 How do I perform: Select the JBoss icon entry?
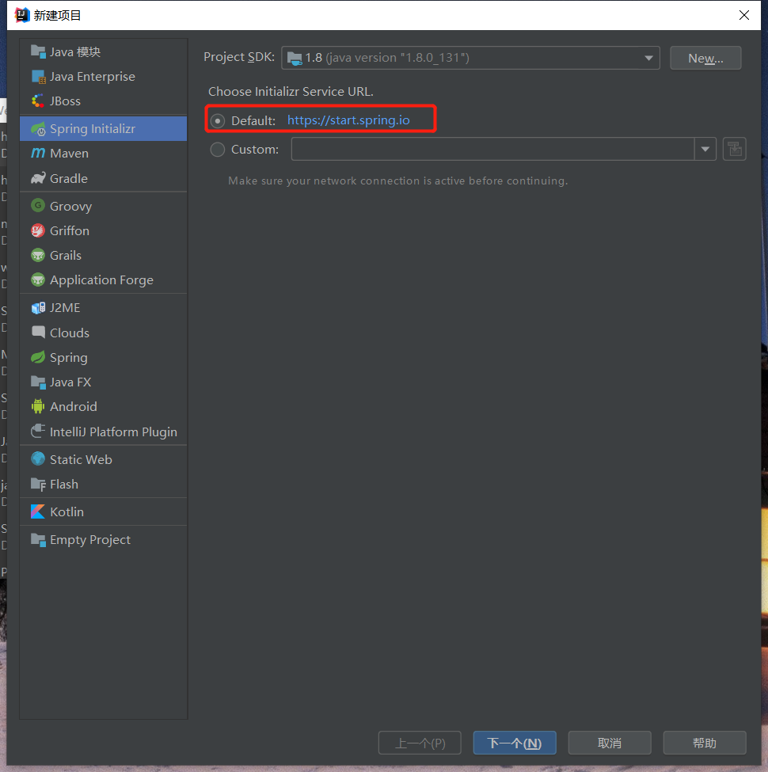pyautogui.click(x=38, y=101)
